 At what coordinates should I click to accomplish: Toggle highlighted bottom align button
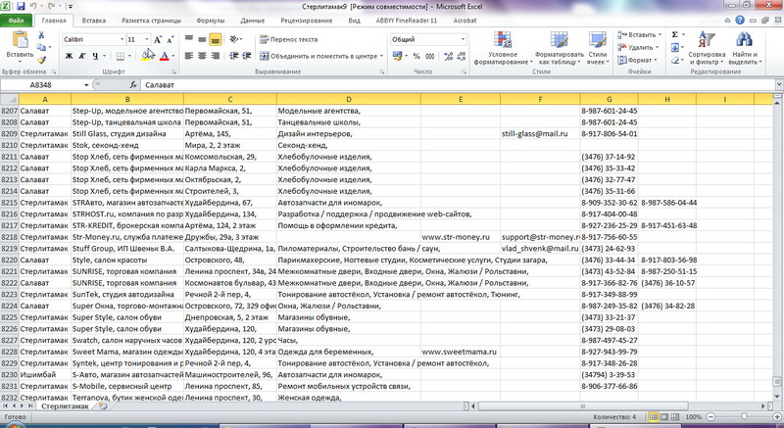tap(215, 39)
